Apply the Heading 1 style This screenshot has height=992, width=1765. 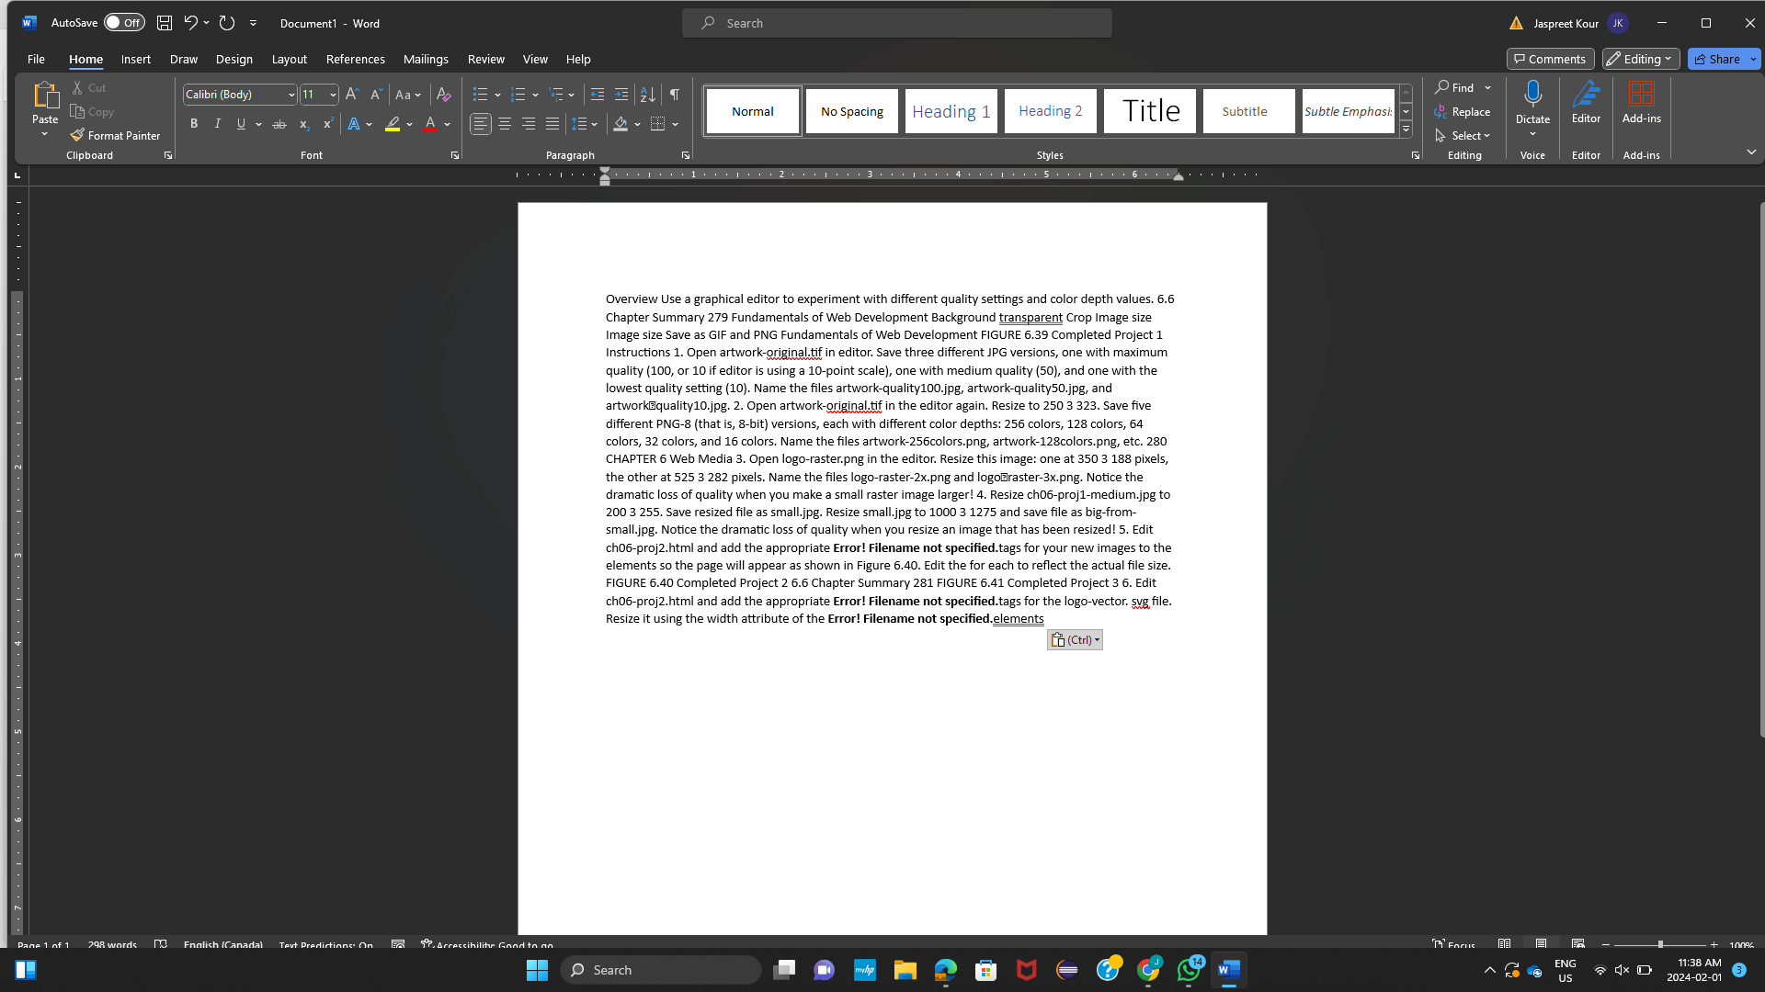click(x=950, y=110)
